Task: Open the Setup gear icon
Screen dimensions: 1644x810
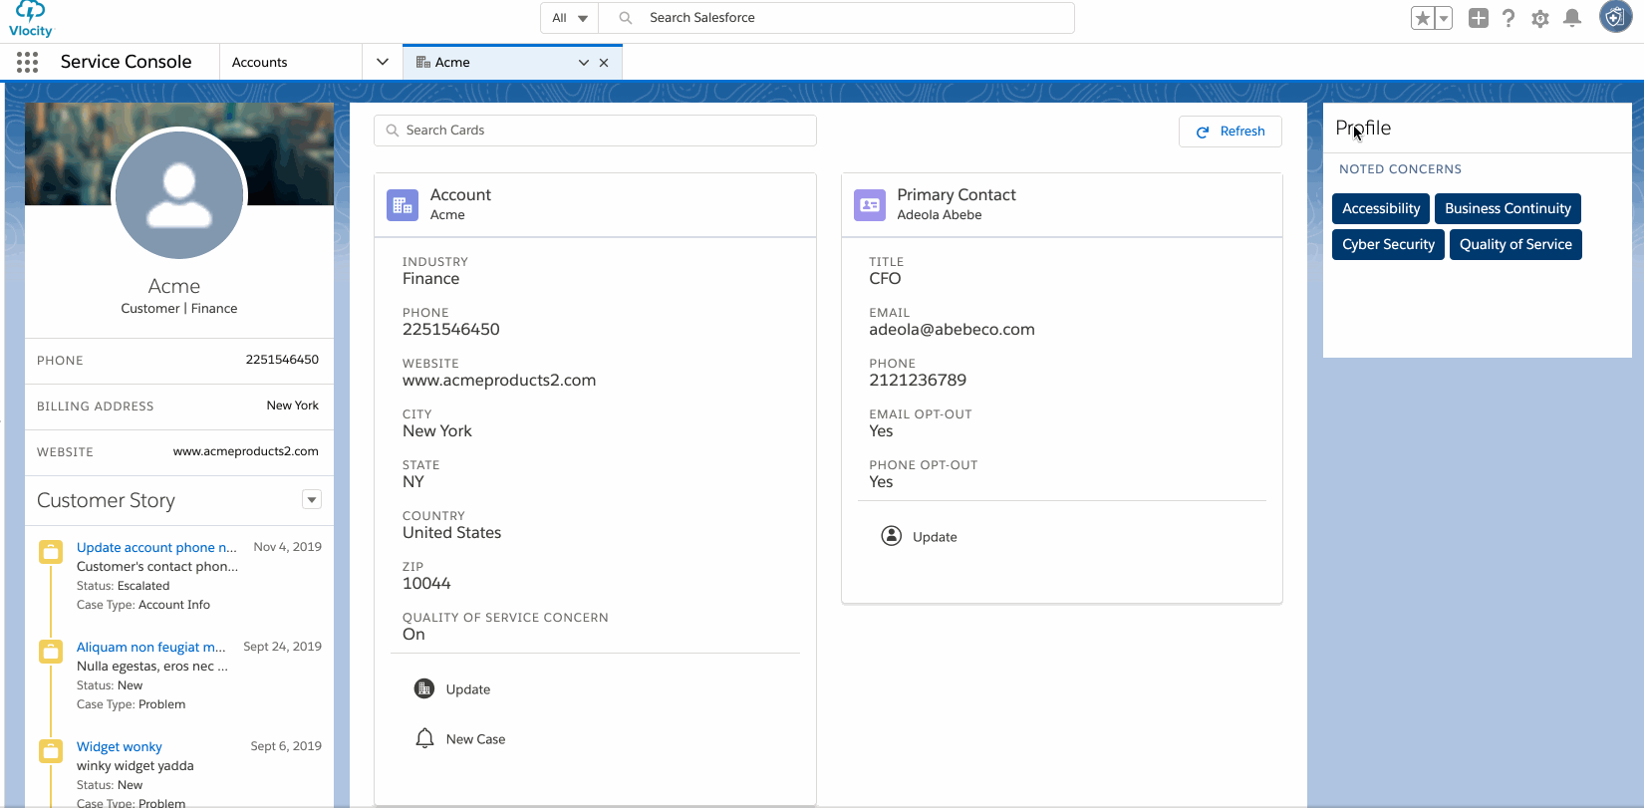Action: [1540, 18]
